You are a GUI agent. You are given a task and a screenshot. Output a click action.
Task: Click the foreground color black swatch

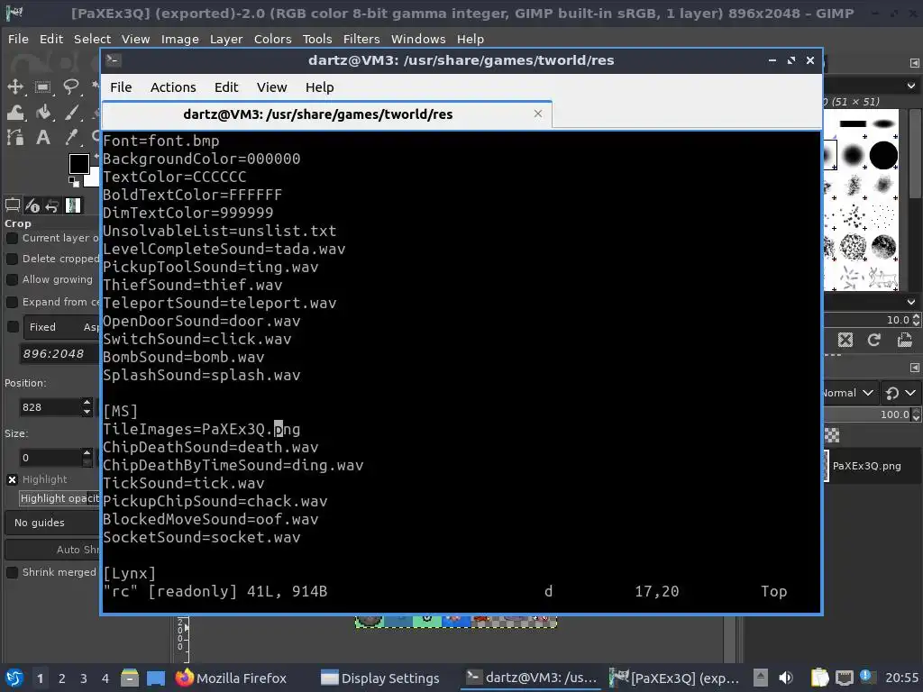click(x=79, y=164)
